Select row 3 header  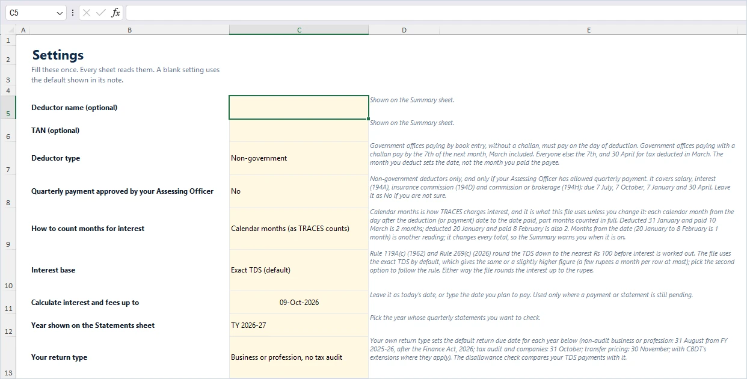coord(8,75)
